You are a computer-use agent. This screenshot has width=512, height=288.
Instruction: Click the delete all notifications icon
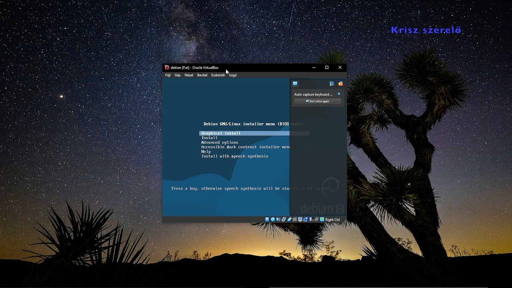[x=340, y=84]
